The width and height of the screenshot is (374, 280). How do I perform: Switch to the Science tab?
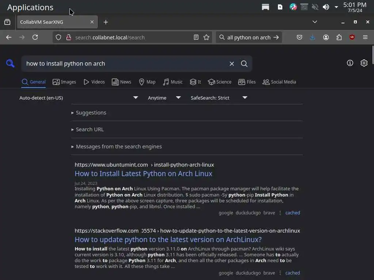[220, 82]
